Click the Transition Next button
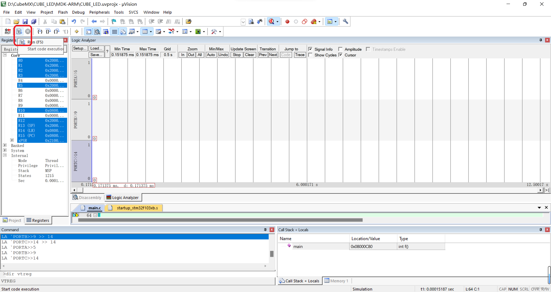Image resolution: width=551 pixels, height=292 pixels. (273, 55)
